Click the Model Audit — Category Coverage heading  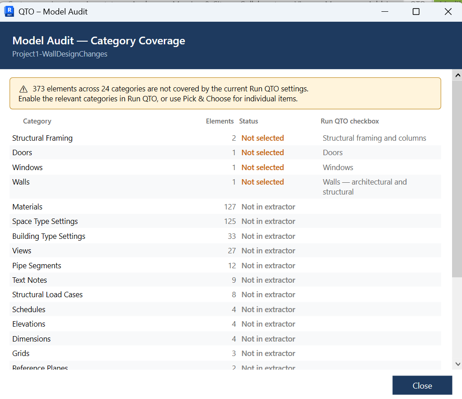point(99,41)
